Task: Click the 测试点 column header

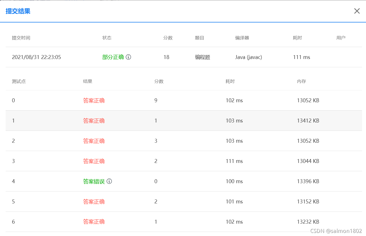Action: tap(19, 81)
